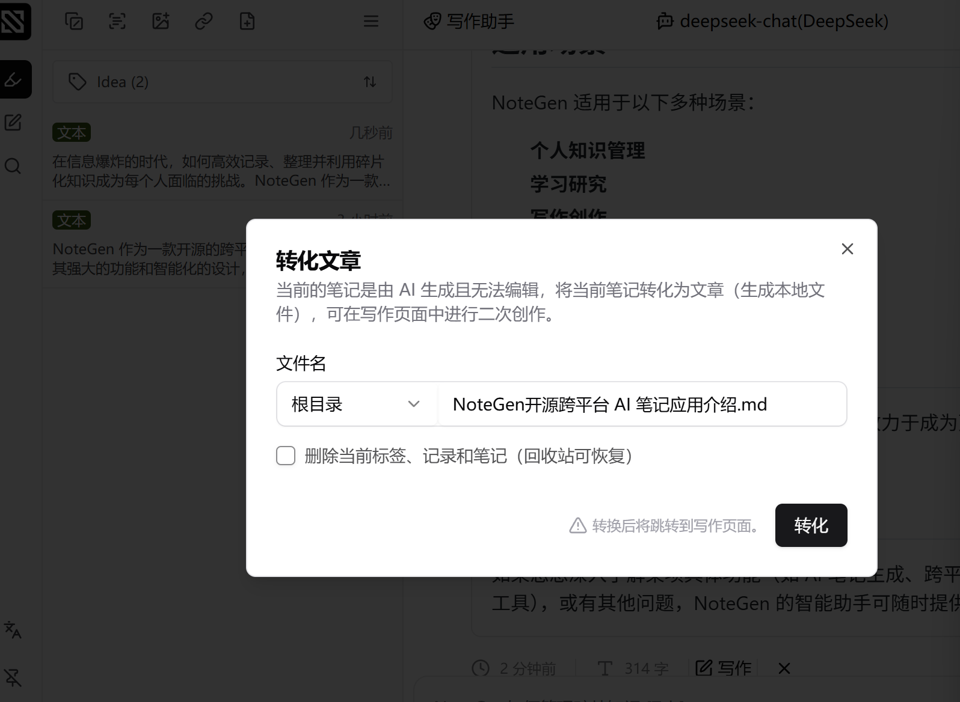Open the hamburger menu icon
This screenshot has width=960, height=702.
[x=371, y=22]
